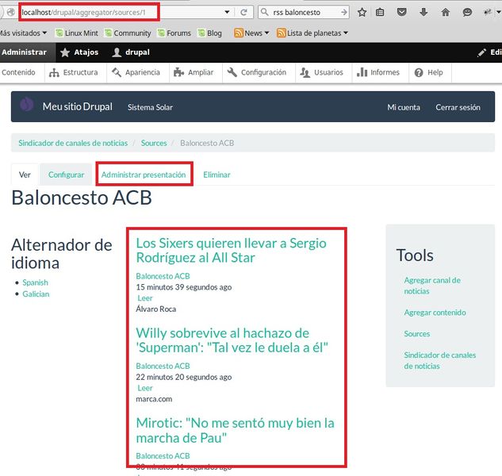Expand the News feed bookmark dropdown
The height and width of the screenshot is (476, 502).
pos(266,33)
